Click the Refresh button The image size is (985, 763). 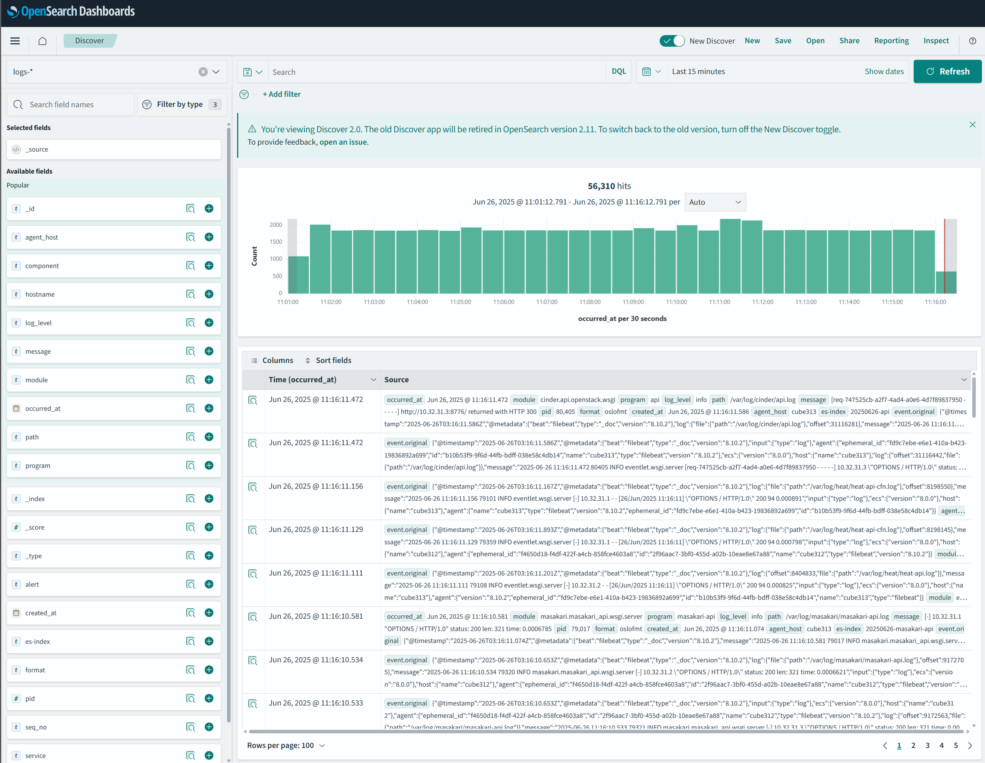tap(947, 72)
